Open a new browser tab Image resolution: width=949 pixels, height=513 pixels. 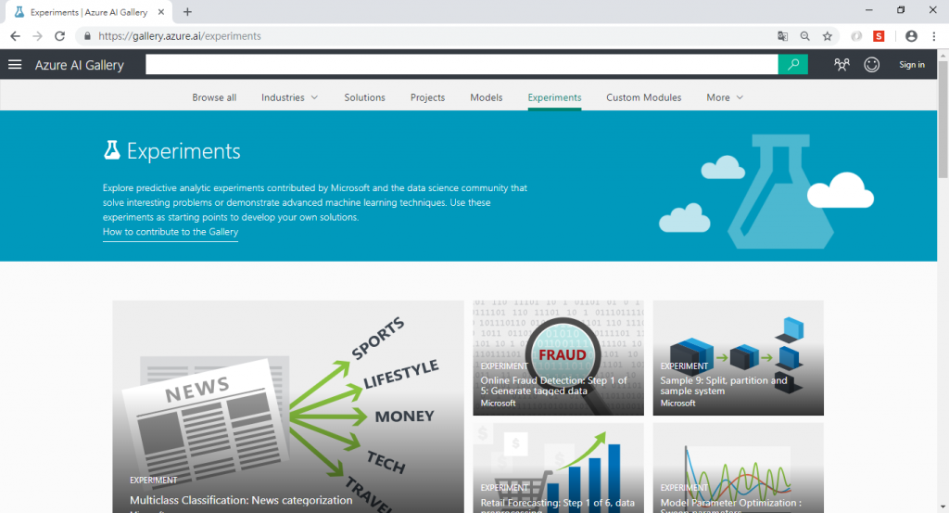coord(187,11)
